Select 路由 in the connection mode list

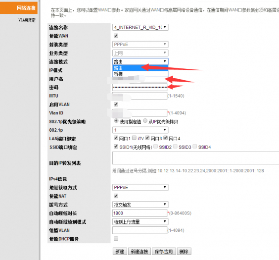[140, 68]
